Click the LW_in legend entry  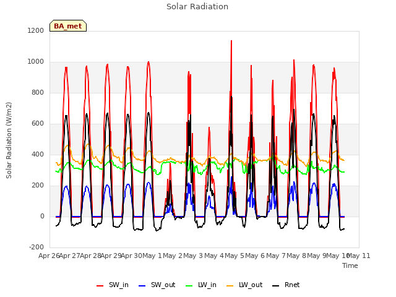pos(201,285)
